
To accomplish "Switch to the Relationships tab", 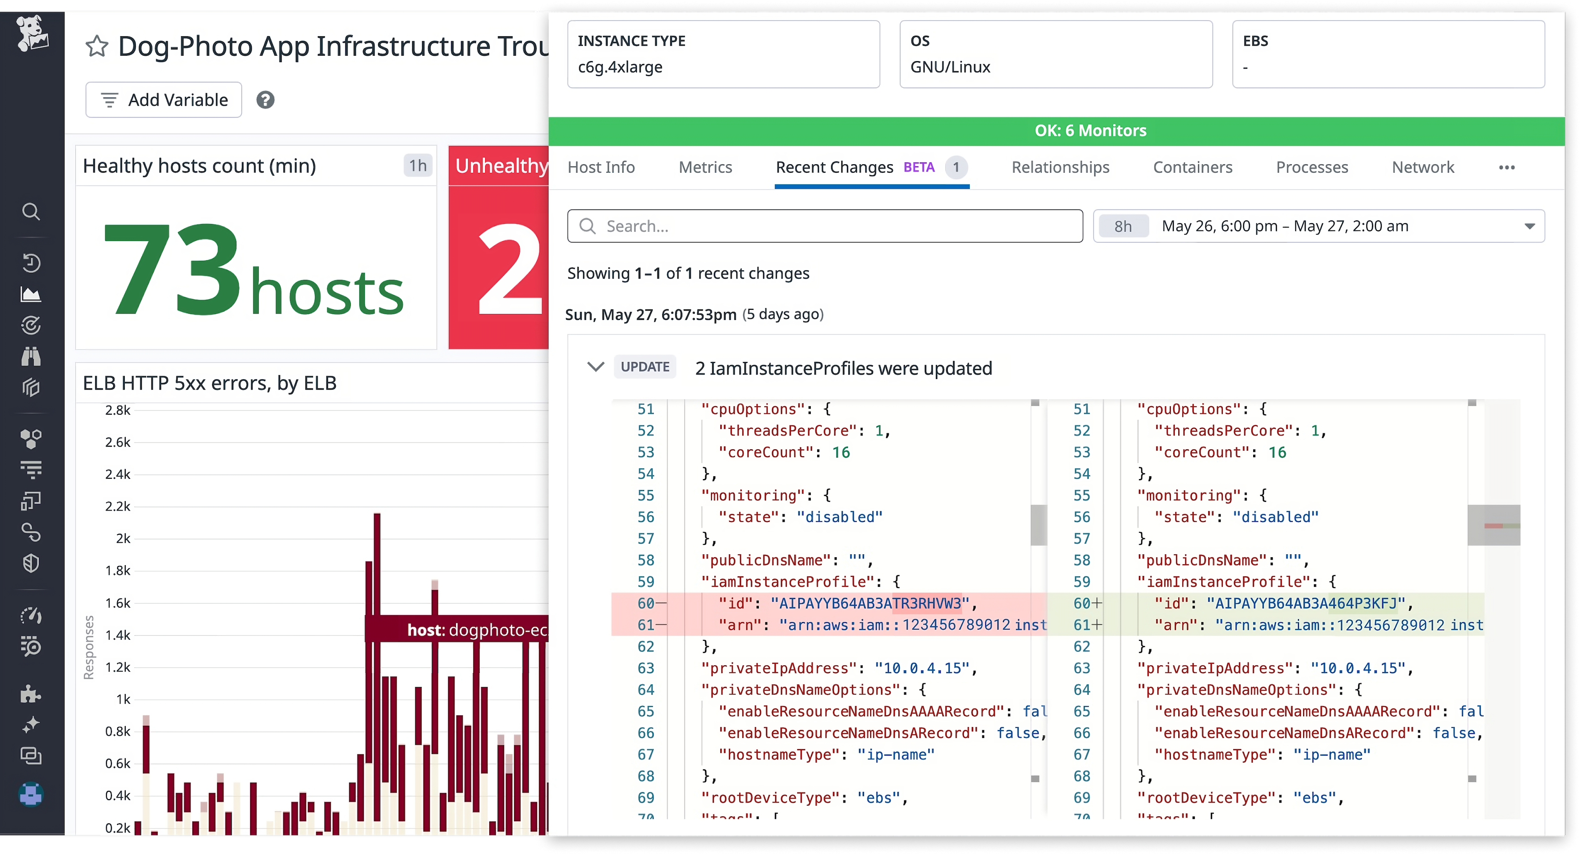I will 1060,167.
